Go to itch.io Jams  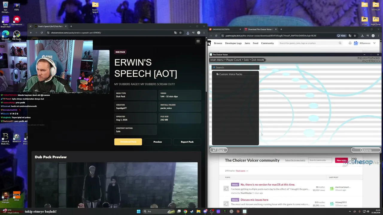pyautogui.click(x=247, y=43)
